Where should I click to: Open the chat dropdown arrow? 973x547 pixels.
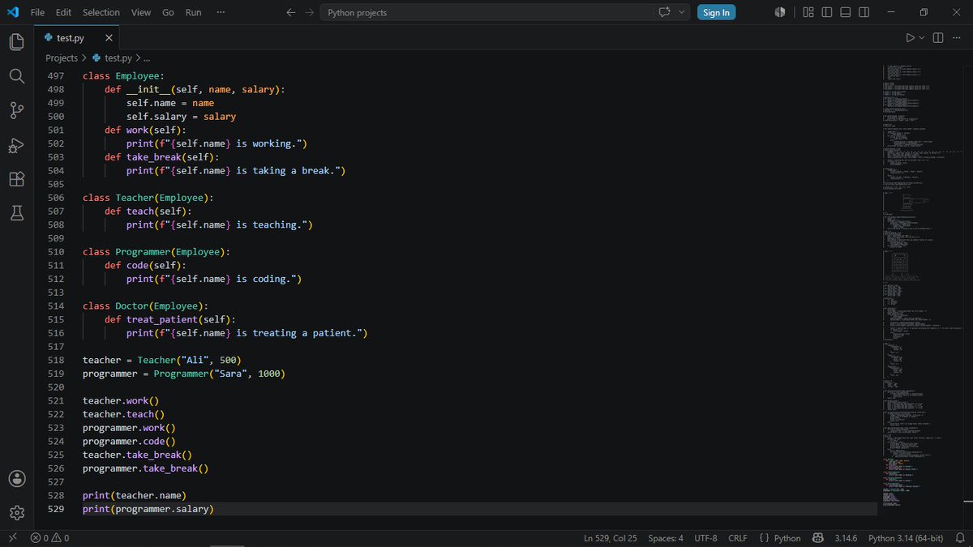681,12
